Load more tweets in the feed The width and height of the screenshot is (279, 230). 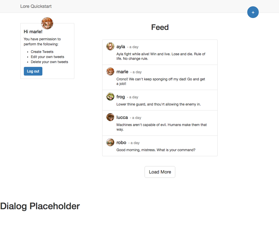160,172
